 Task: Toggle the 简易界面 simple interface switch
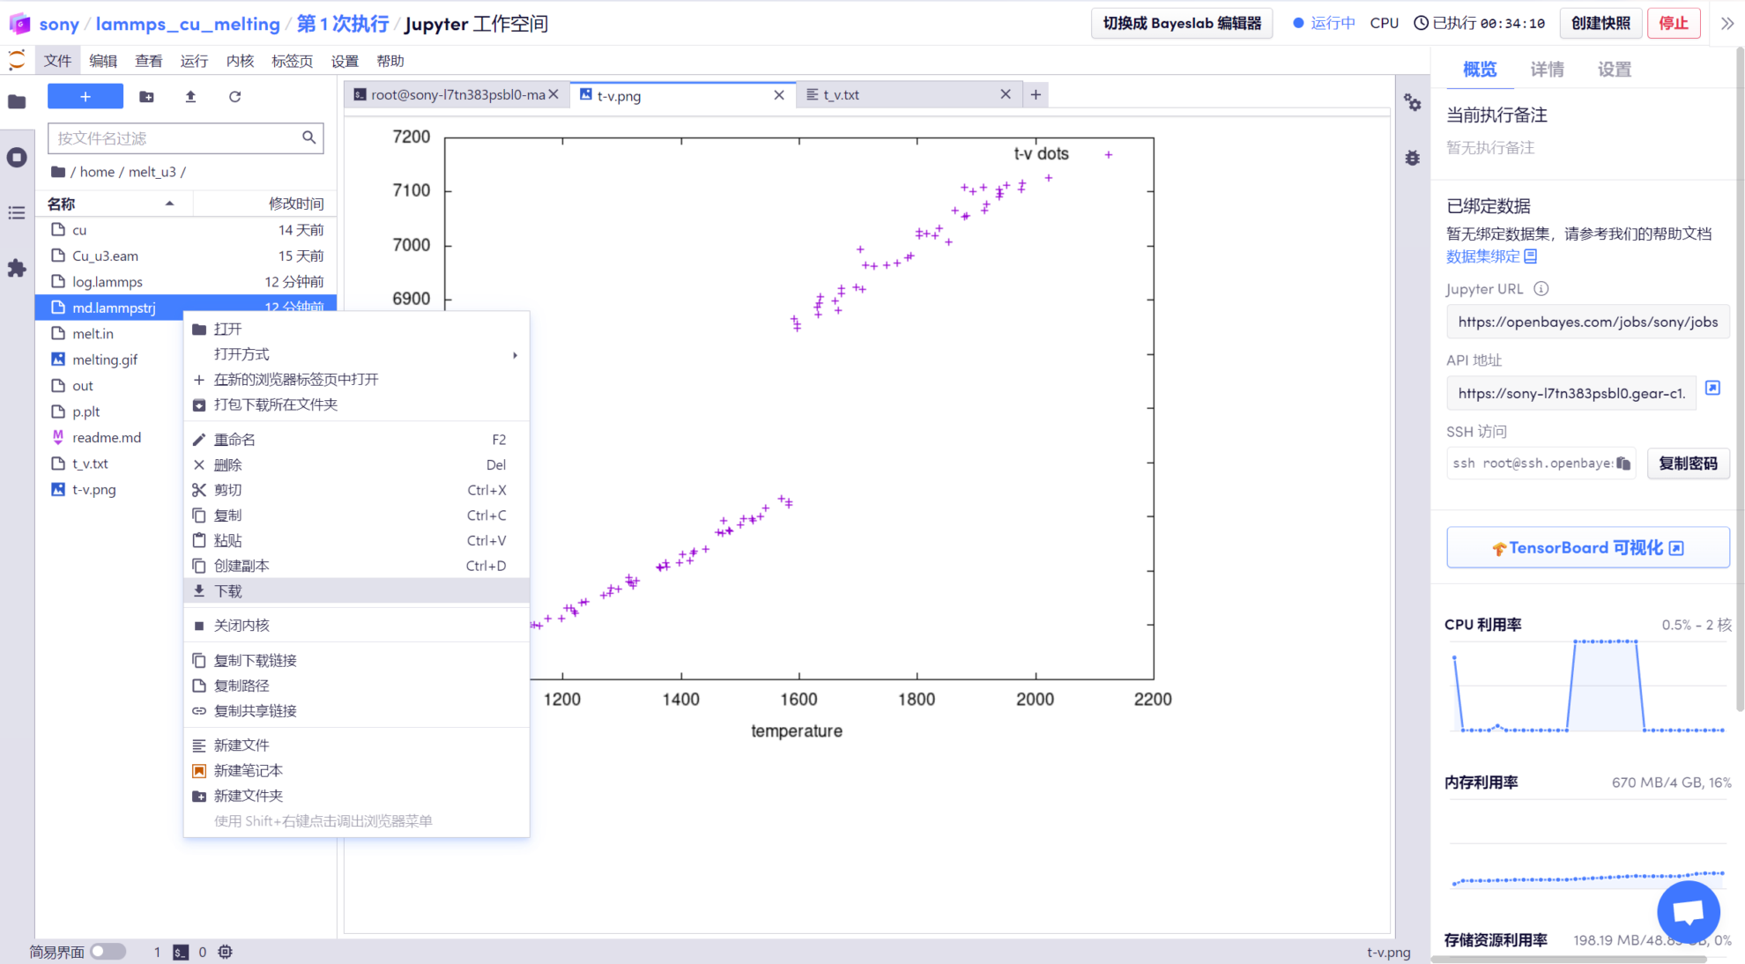[108, 952]
